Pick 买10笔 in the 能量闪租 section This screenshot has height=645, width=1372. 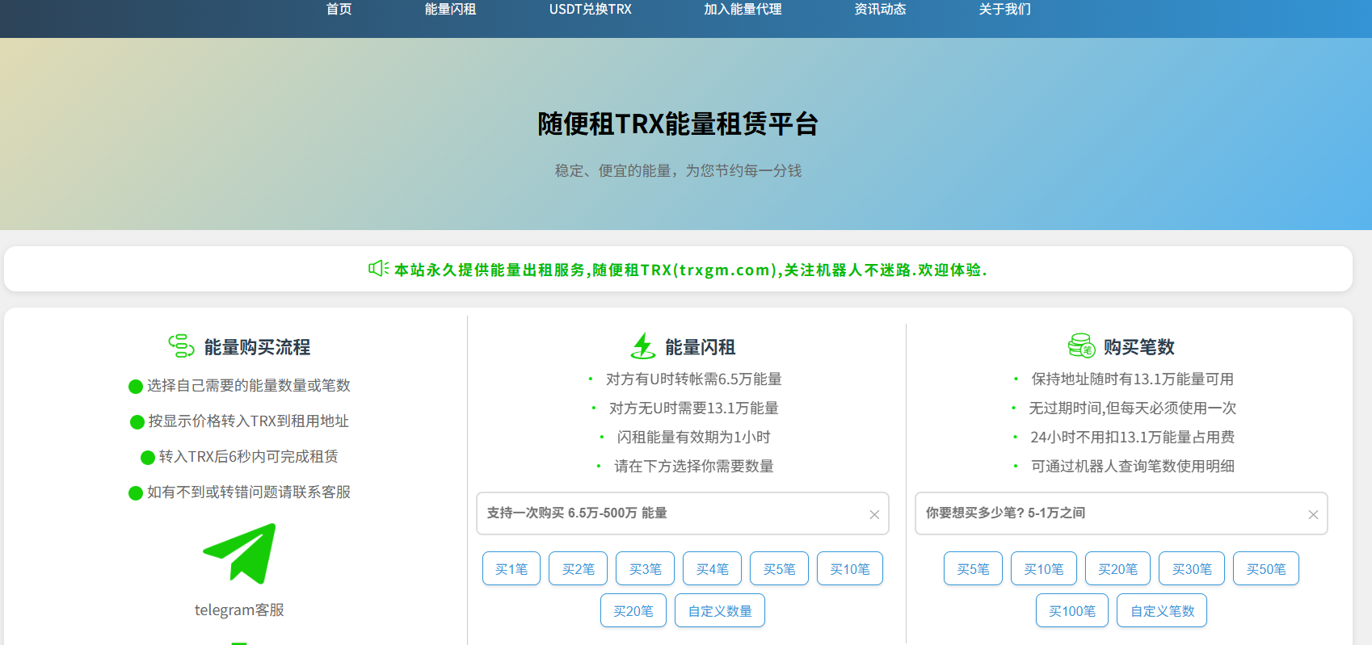[x=850, y=568]
